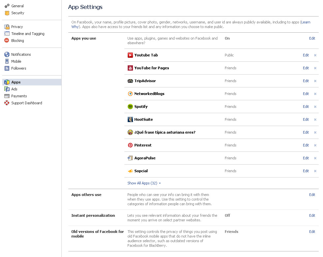Click the AgoraPulse app icon
The height and width of the screenshot is (257, 323).
(130, 158)
